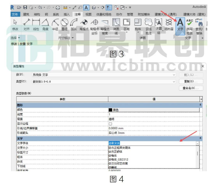This screenshot has width=208, height=184.
Task: Open the 文字 panel dialog launcher arrow
Action: point(202,38)
